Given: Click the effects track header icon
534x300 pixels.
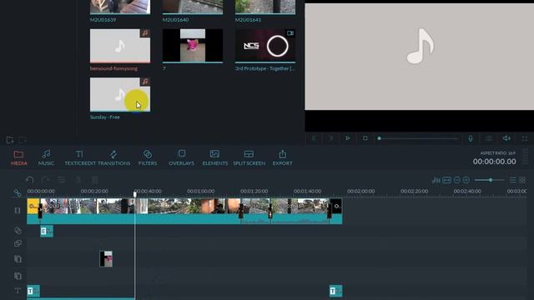Looking at the screenshot, I should (x=18, y=231).
